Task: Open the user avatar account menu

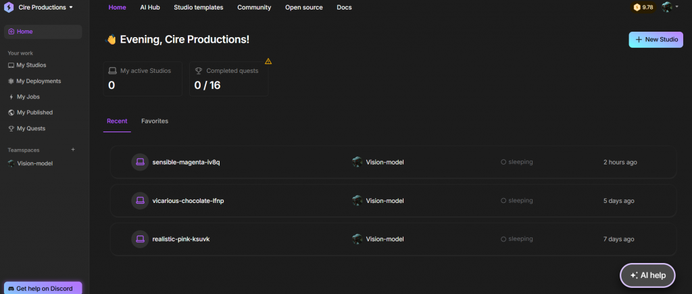Action: 669,7
